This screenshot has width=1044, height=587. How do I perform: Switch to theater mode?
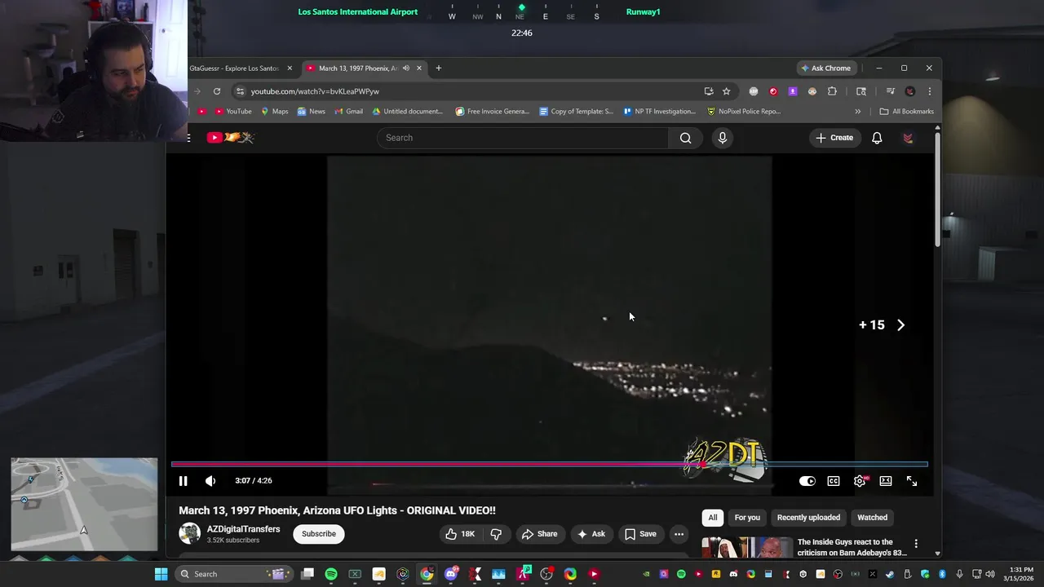pyautogui.click(x=886, y=481)
